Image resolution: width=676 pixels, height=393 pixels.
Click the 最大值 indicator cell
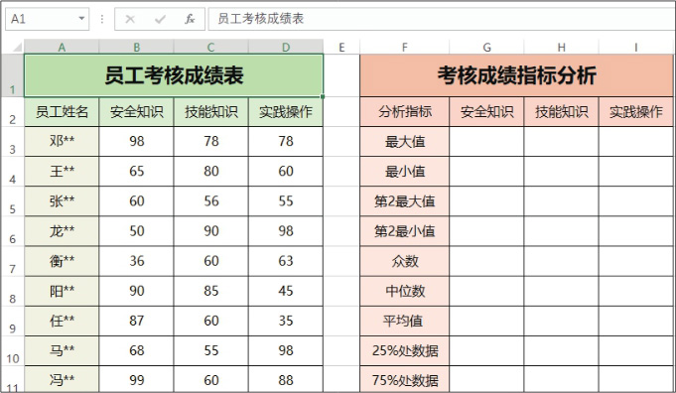[404, 141]
